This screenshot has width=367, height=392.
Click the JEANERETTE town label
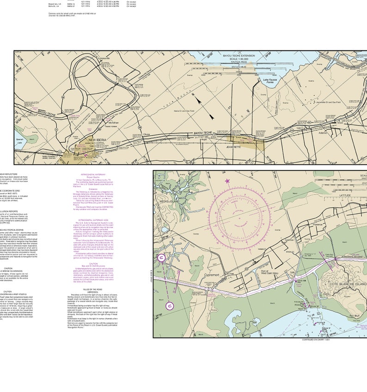[233, 147]
